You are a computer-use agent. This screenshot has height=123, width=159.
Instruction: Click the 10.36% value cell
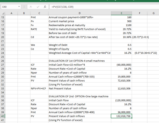pyautogui.click(x=121, y=37)
